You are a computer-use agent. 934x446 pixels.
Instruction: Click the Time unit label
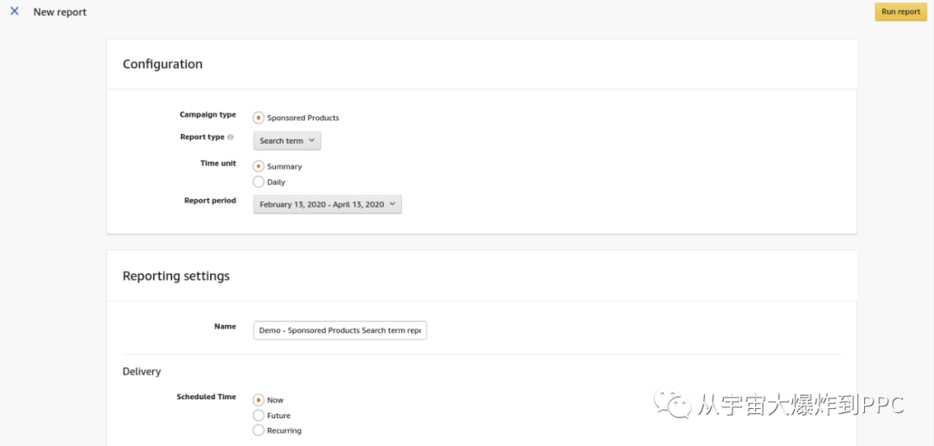(218, 163)
